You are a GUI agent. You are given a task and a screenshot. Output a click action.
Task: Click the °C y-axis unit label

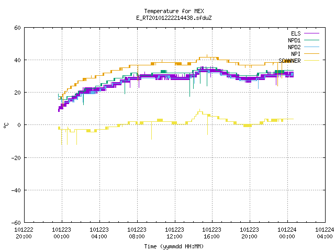tap(6, 125)
